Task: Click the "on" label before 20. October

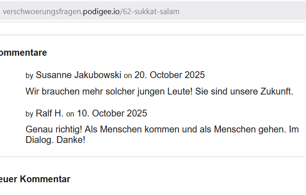Action: [x=128, y=76]
